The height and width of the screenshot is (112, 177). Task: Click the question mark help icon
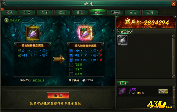6,20
